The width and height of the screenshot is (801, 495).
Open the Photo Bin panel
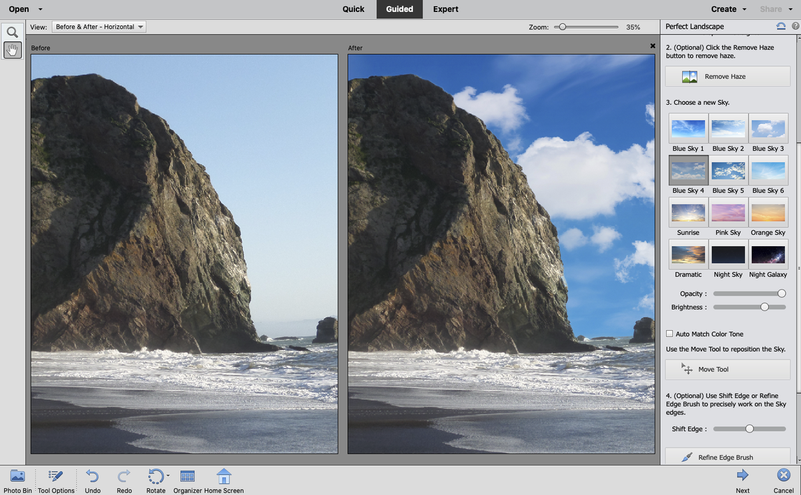click(x=17, y=476)
